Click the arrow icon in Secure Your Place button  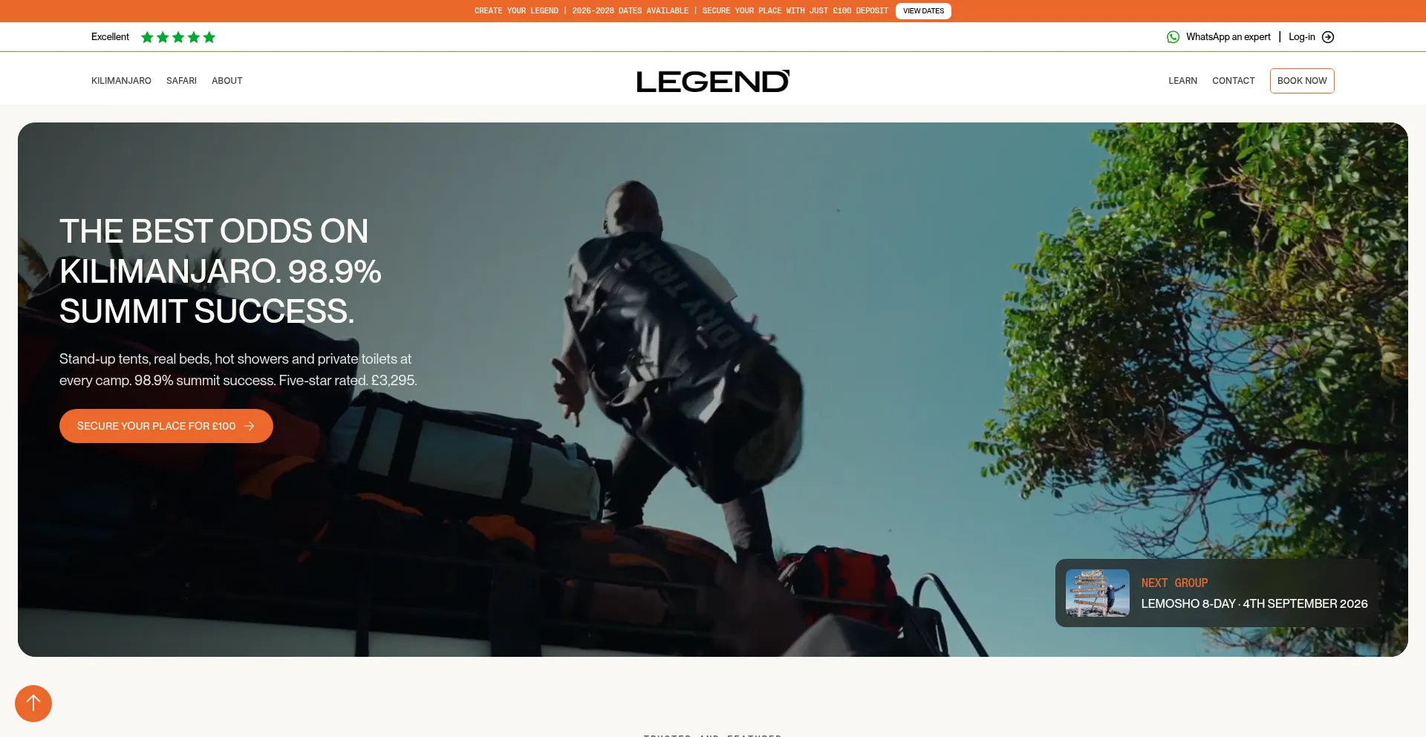point(250,426)
